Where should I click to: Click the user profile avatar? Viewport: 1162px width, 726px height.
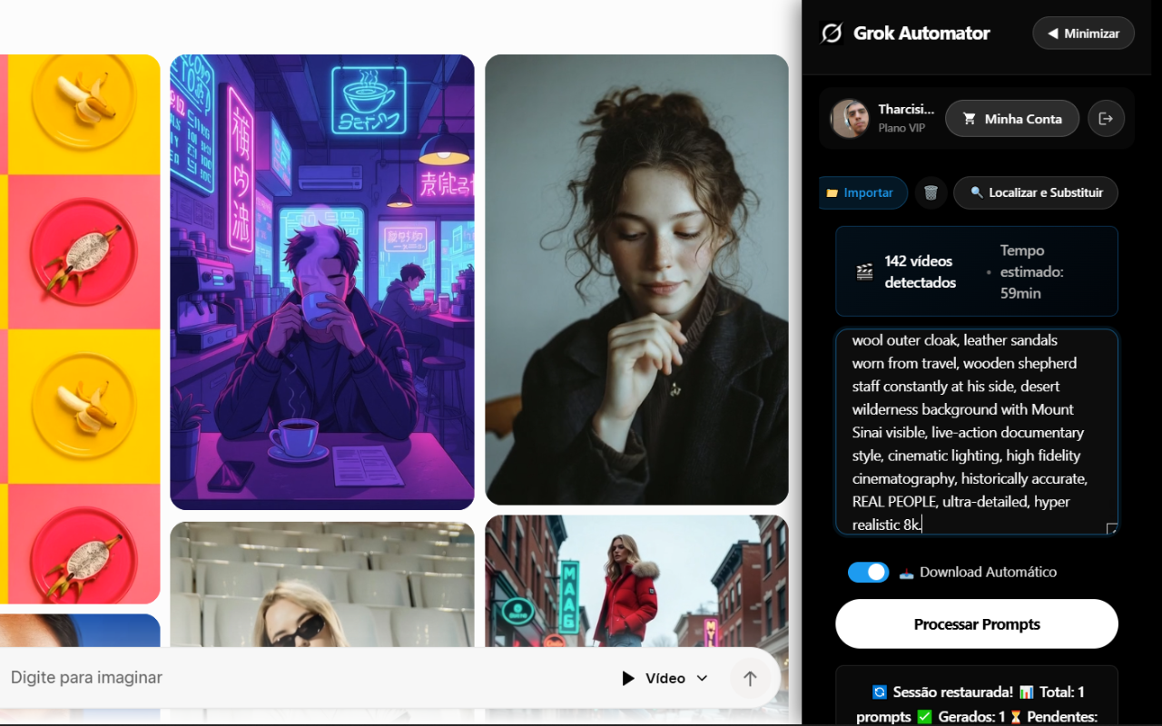click(x=850, y=119)
